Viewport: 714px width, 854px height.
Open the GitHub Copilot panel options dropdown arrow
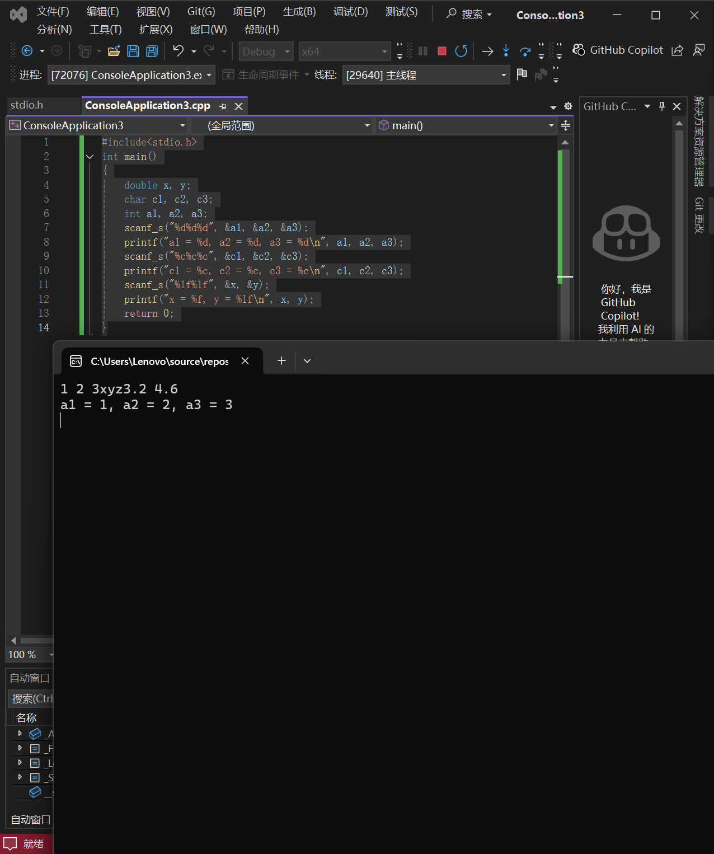[x=647, y=106]
